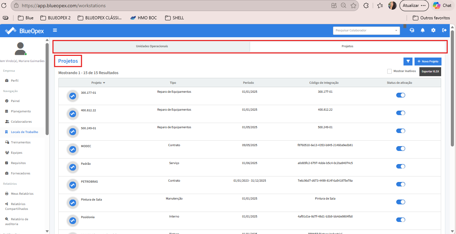The width and height of the screenshot is (456, 234).
Task: Click the browser address bar URL
Action: [x=64, y=6]
